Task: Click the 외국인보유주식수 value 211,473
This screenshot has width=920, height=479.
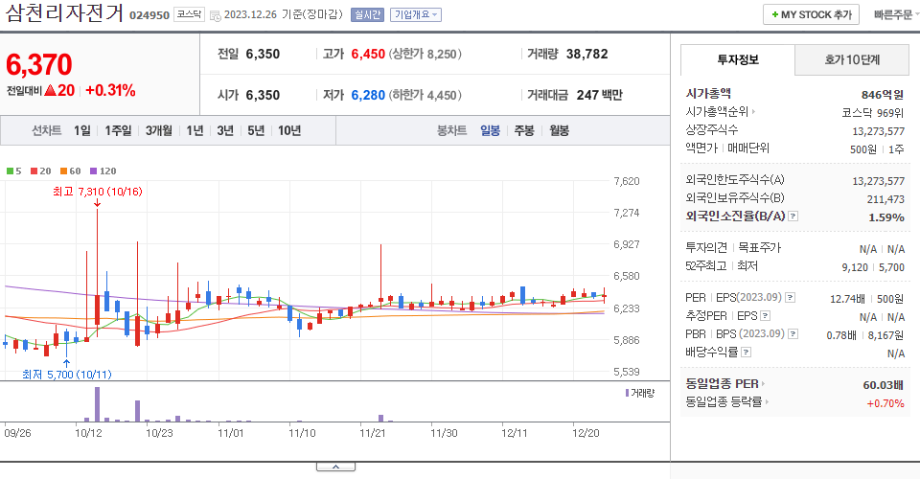Action: (x=885, y=199)
